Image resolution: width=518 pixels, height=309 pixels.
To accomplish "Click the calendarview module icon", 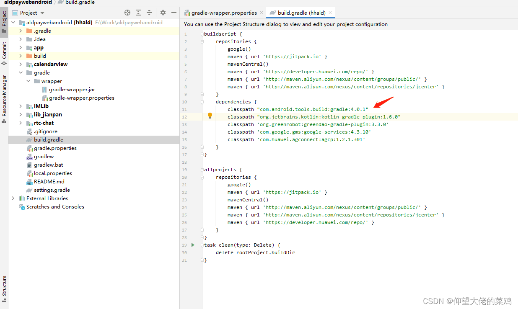I will click(29, 64).
